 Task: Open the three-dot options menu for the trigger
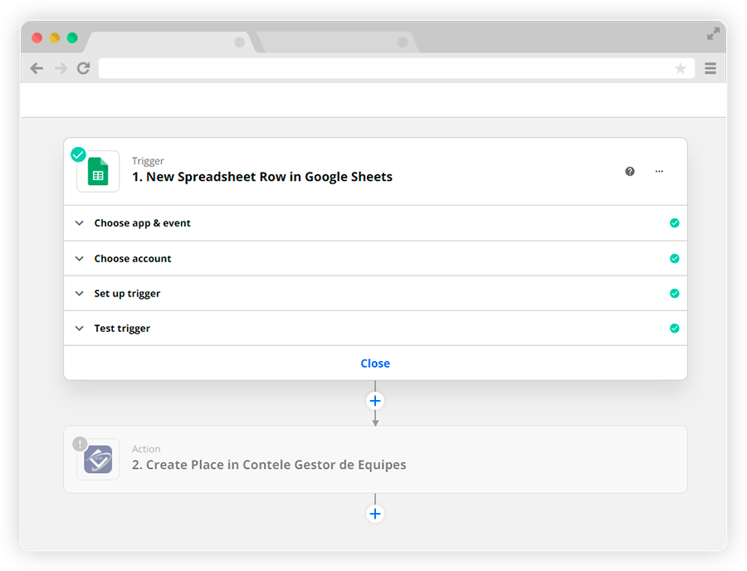pos(659,172)
